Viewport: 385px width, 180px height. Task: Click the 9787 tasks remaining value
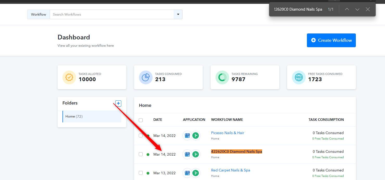(238, 79)
